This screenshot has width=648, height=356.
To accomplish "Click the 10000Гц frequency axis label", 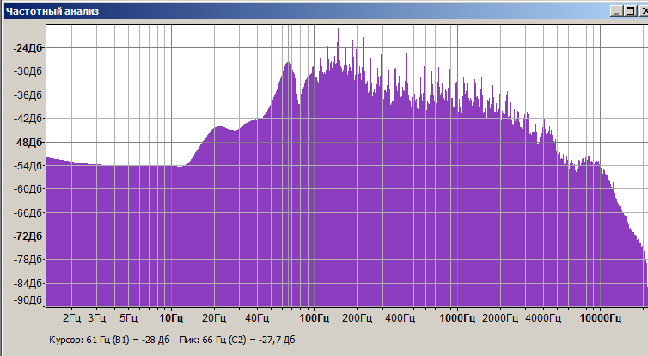I will click(x=600, y=318).
